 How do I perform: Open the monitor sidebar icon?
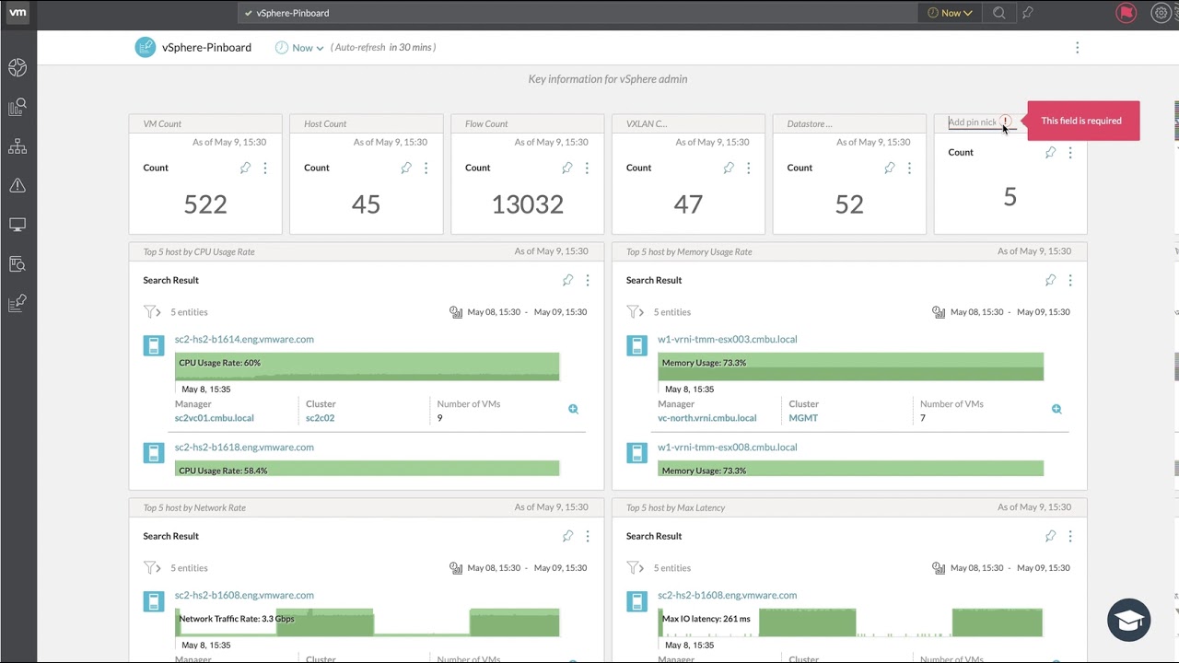(18, 225)
